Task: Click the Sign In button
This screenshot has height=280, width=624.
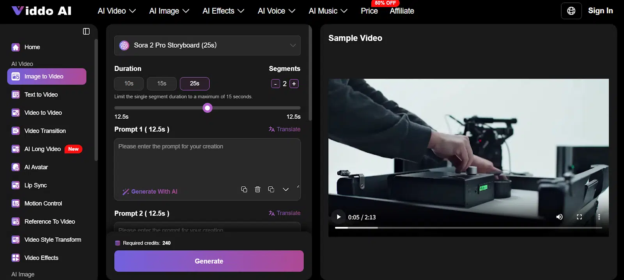Action: coord(600,11)
